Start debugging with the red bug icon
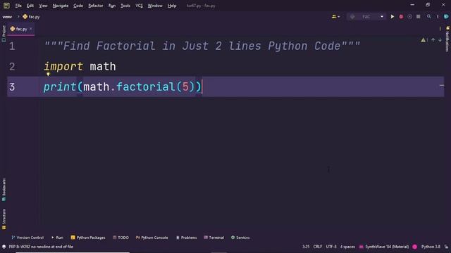Viewport: 451px width, 253px height. tap(401, 17)
